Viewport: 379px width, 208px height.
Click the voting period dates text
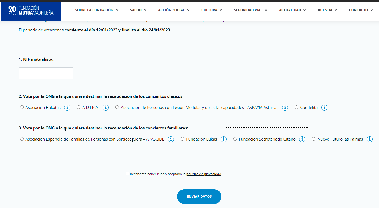95,30
